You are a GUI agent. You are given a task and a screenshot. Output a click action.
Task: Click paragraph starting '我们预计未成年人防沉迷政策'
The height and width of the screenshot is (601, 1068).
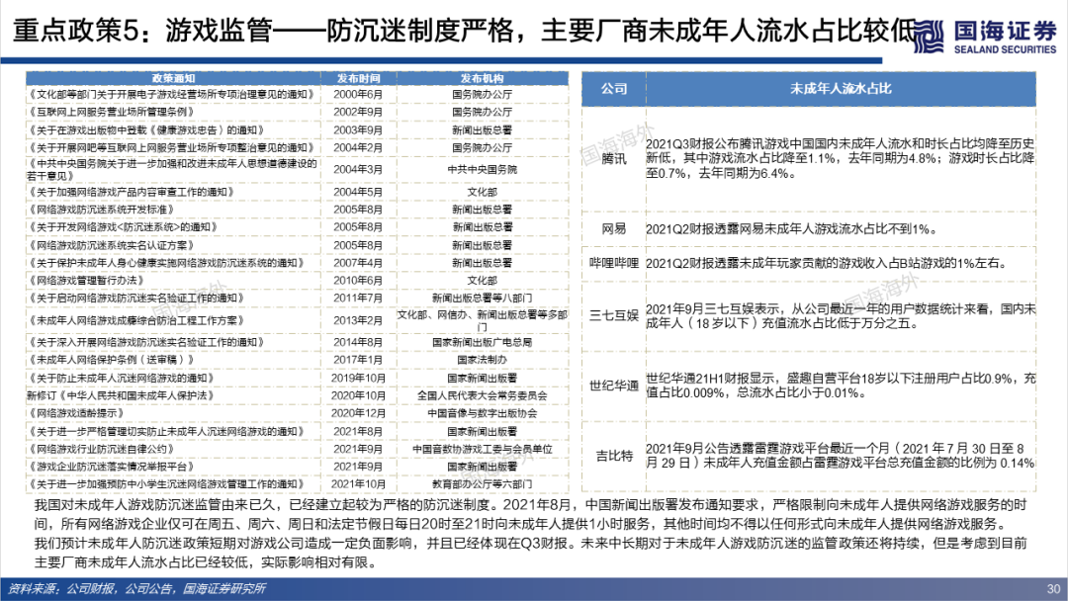click(x=531, y=553)
